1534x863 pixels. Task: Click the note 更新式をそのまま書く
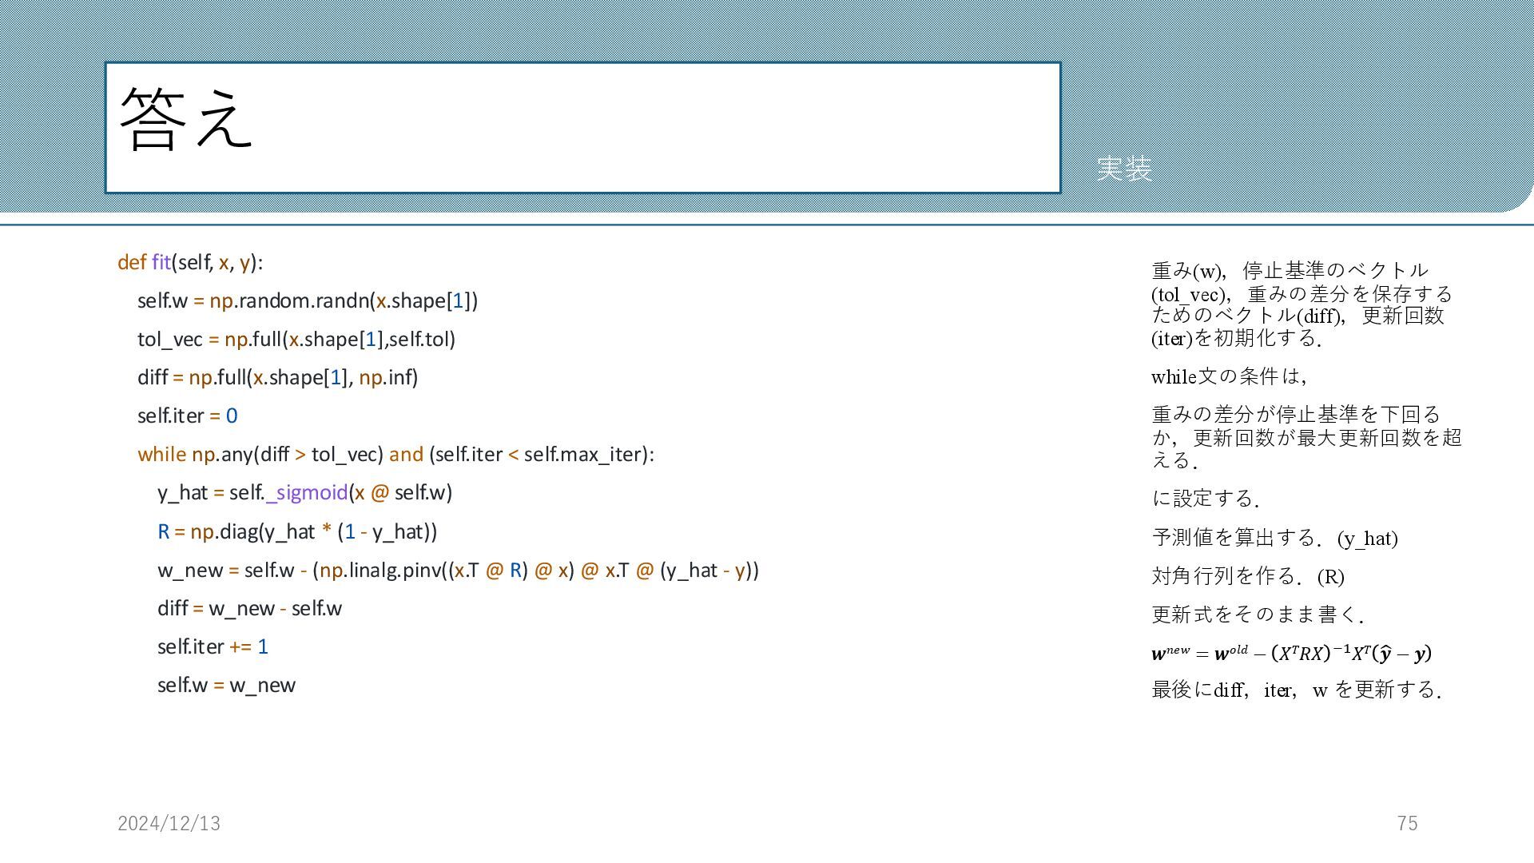click(1258, 614)
